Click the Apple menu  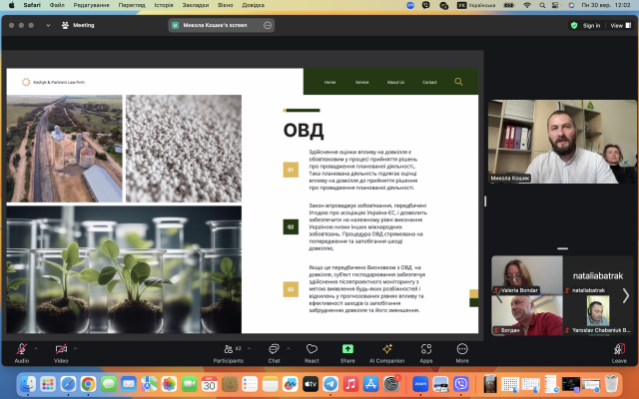11,5
